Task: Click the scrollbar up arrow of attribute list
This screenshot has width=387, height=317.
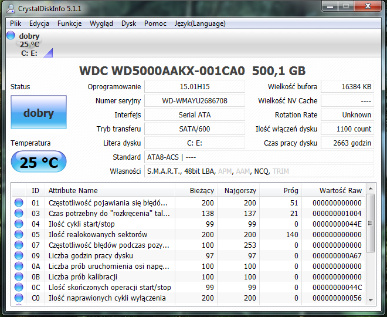Action: pyautogui.click(x=371, y=189)
